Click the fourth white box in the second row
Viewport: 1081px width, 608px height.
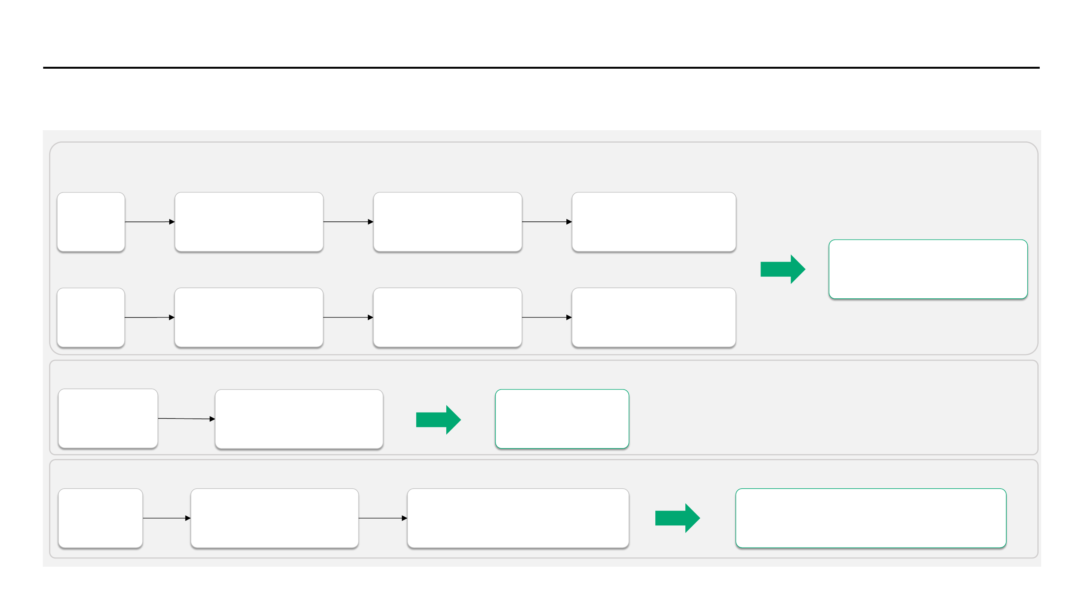653,317
